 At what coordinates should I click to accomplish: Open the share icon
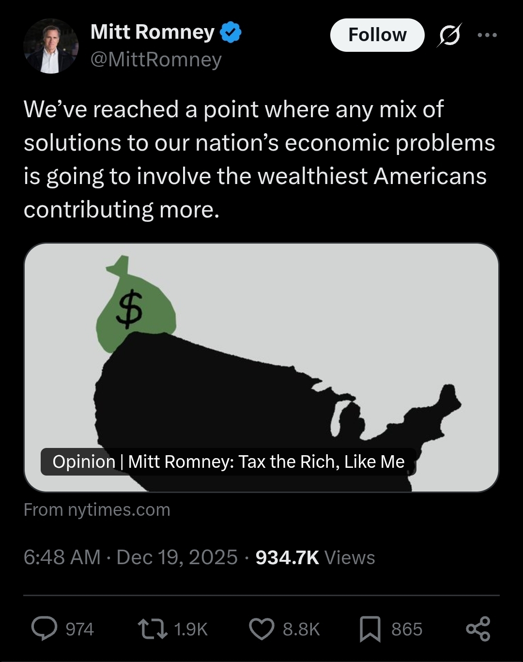coord(478,629)
